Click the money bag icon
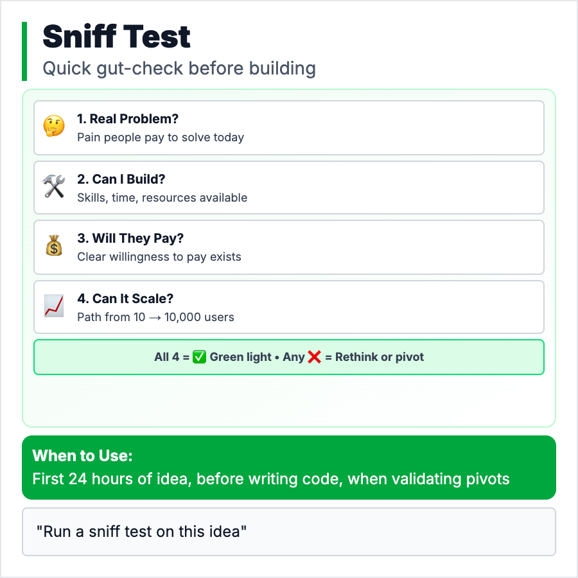This screenshot has width=578, height=578. [54, 247]
